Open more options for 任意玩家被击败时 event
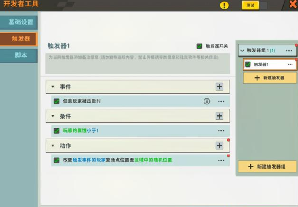Screen dimensions: 298x207 (x=221, y=101)
